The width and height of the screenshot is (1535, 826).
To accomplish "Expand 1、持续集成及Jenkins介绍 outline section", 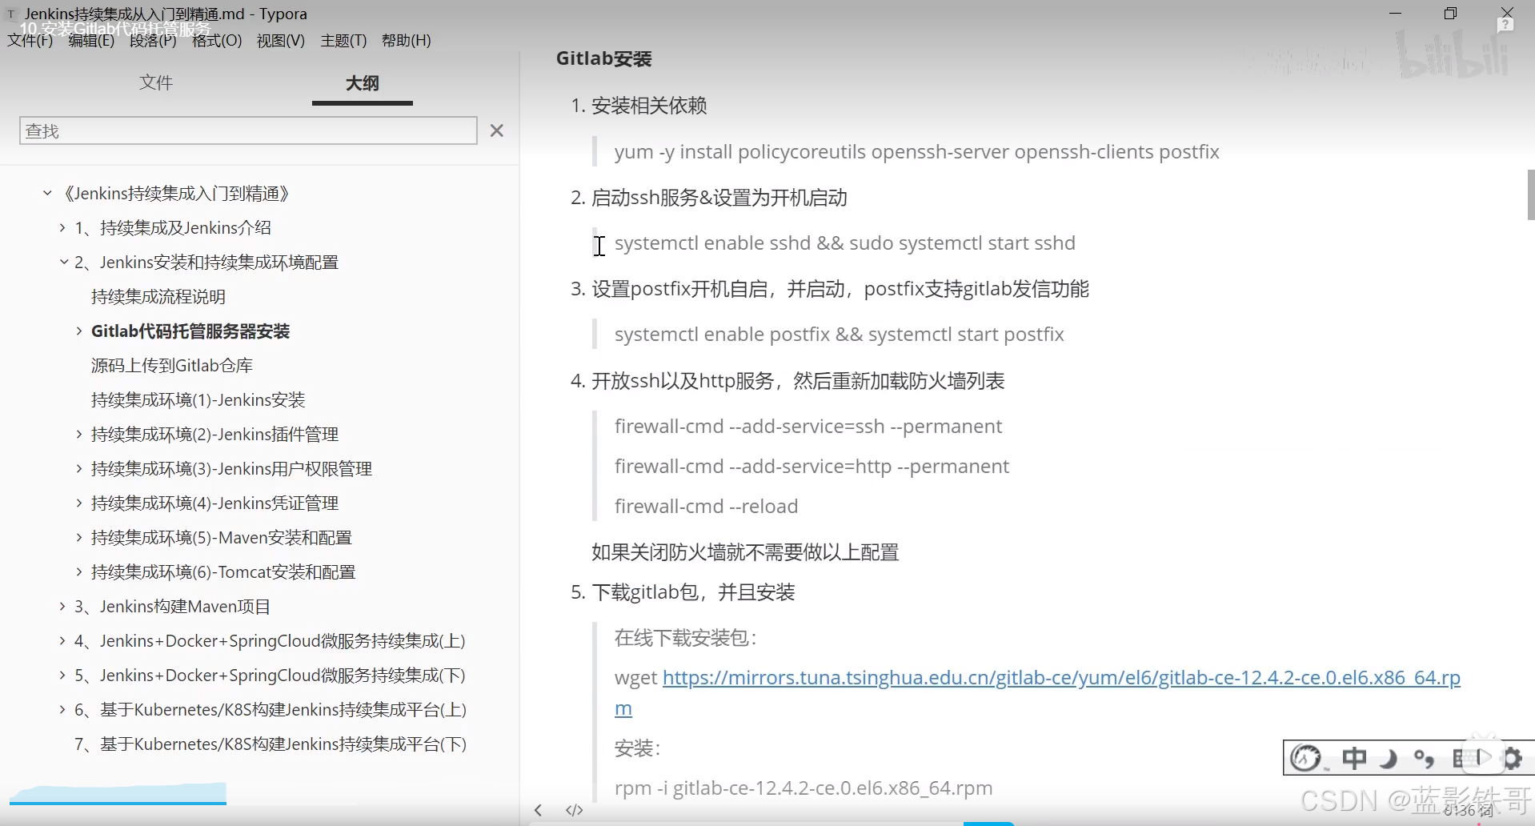I will [63, 227].
